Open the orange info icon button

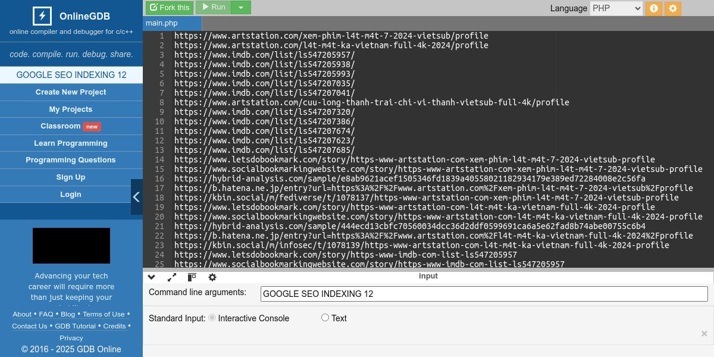pos(654,8)
